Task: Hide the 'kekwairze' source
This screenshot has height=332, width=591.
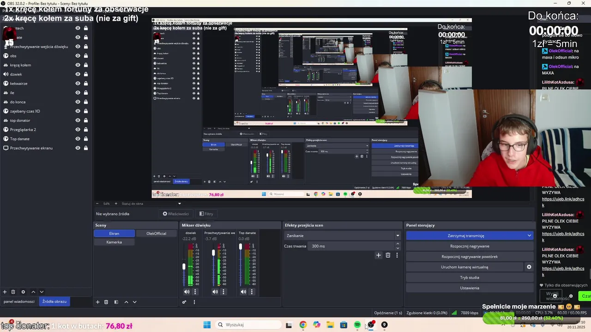Action: (78, 83)
